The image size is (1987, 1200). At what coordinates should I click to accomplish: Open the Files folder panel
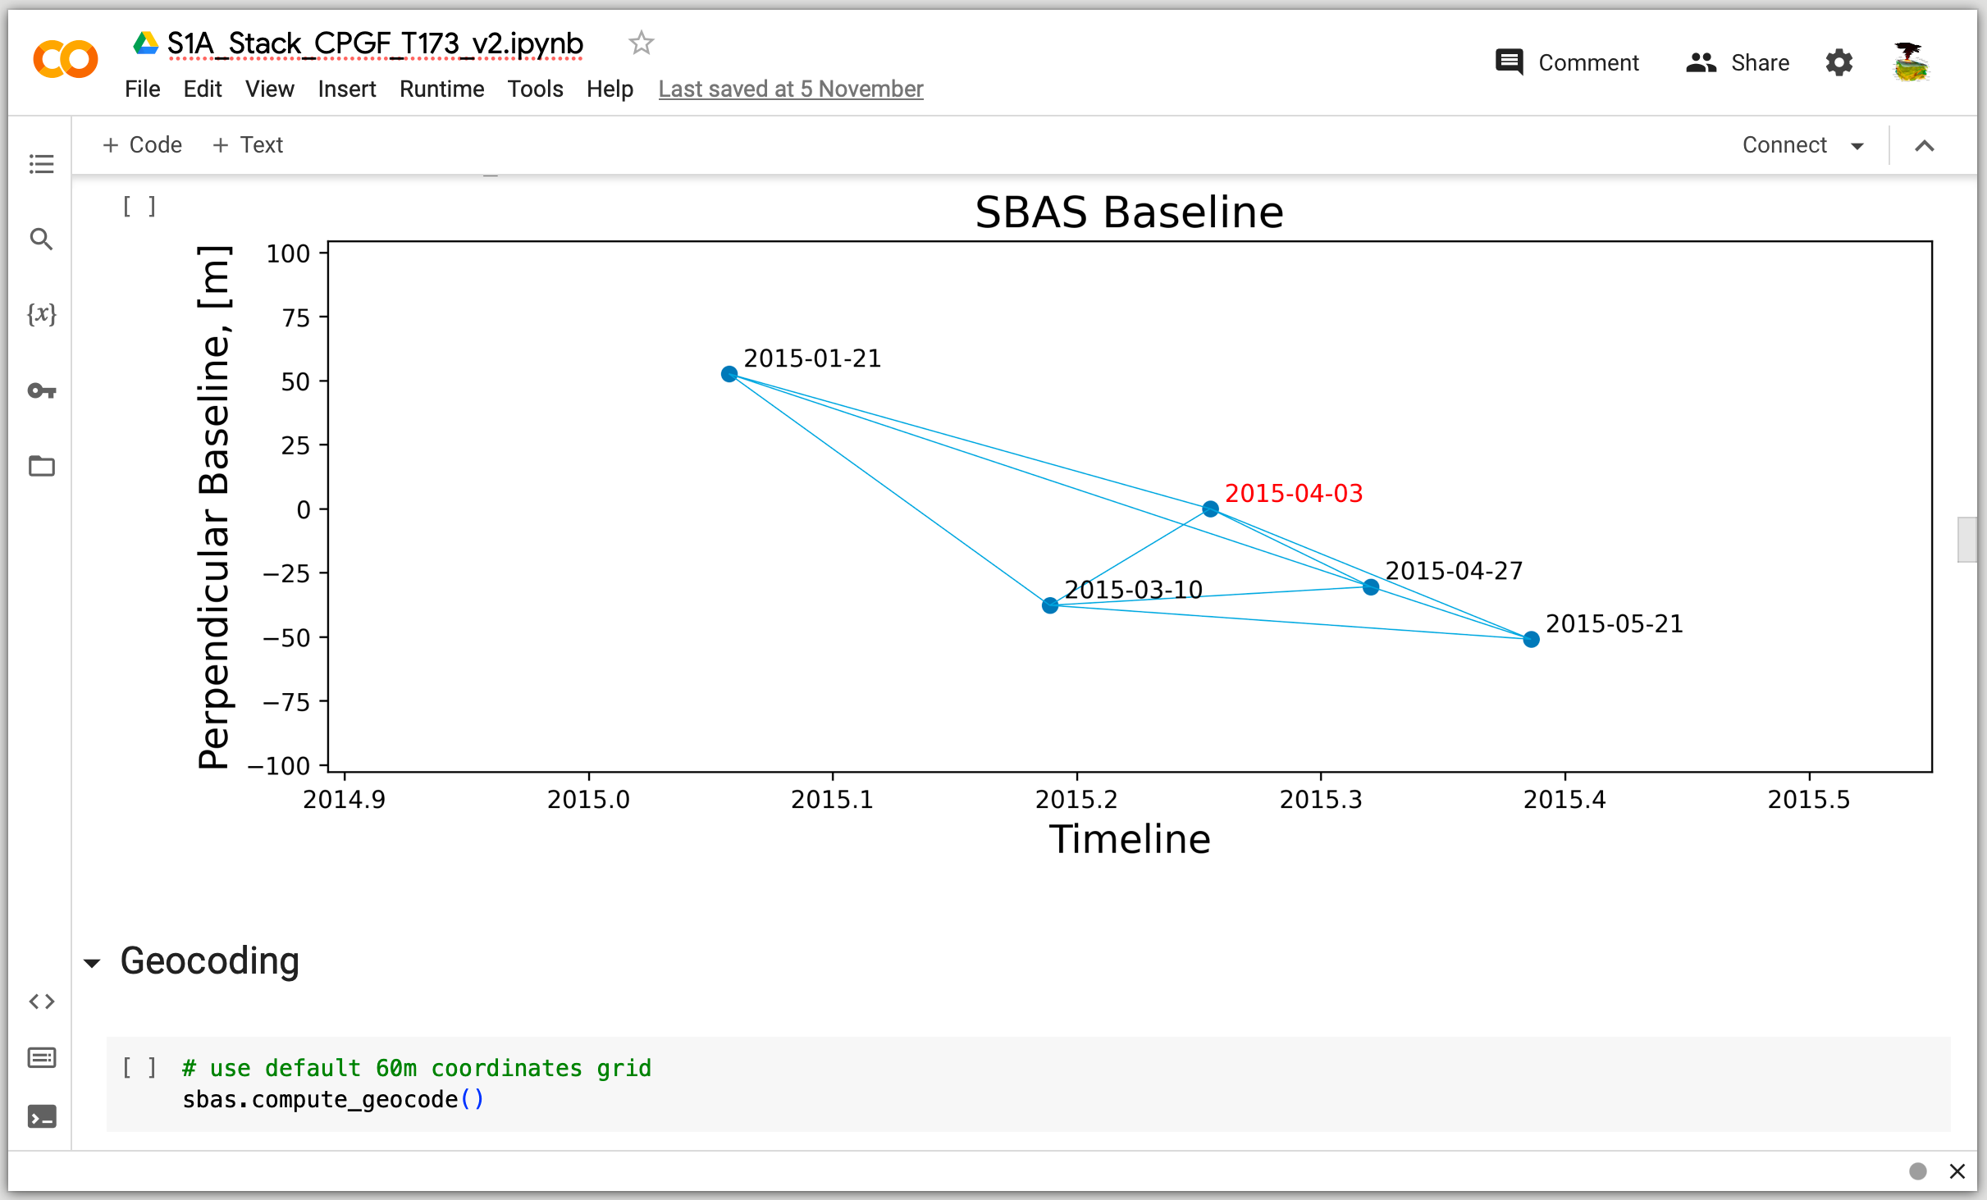tap(41, 466)
